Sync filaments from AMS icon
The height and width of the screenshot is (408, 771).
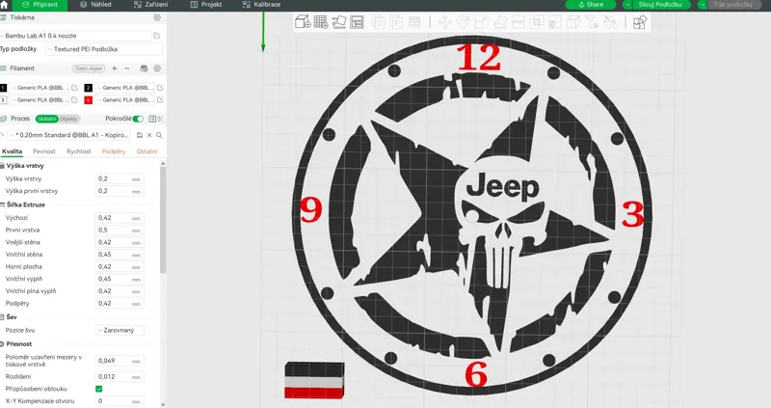pos(144,68)
